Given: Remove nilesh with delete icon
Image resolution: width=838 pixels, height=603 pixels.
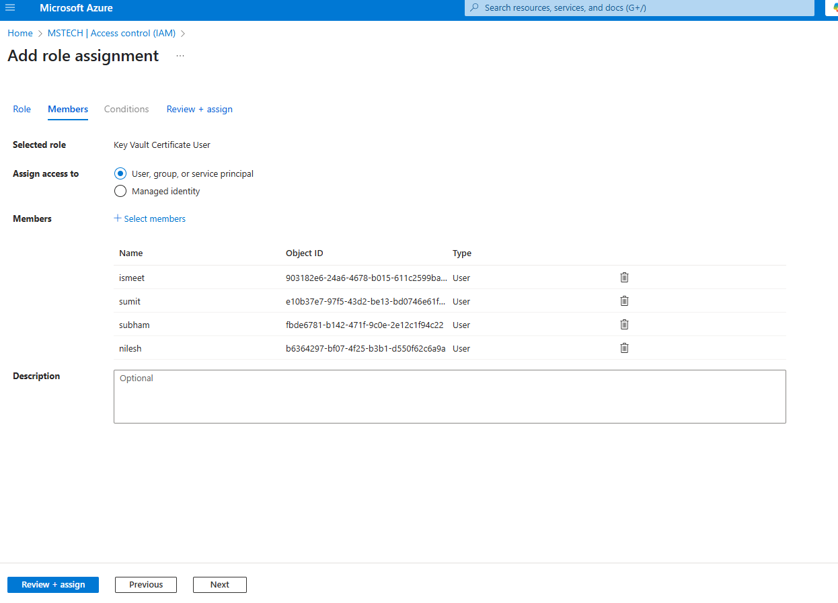Looking at the screenshot, I should point(624,348).
